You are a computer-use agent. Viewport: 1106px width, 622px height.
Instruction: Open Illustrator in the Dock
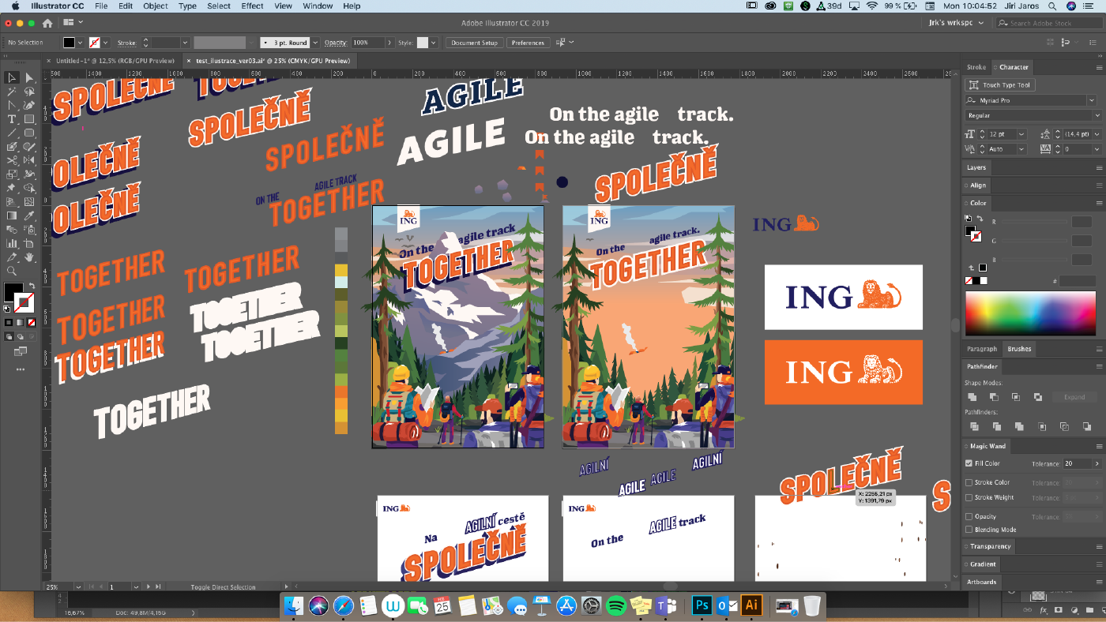[x=751, y=605]
